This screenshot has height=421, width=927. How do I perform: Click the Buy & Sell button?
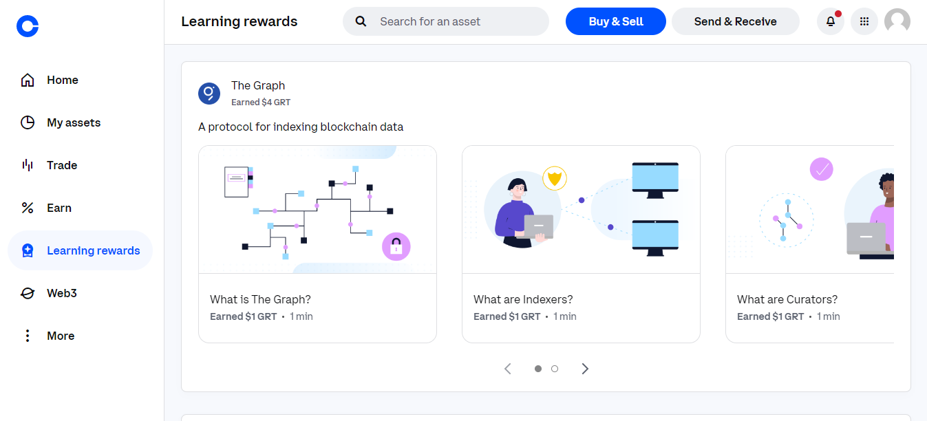(x=615, y=21)
